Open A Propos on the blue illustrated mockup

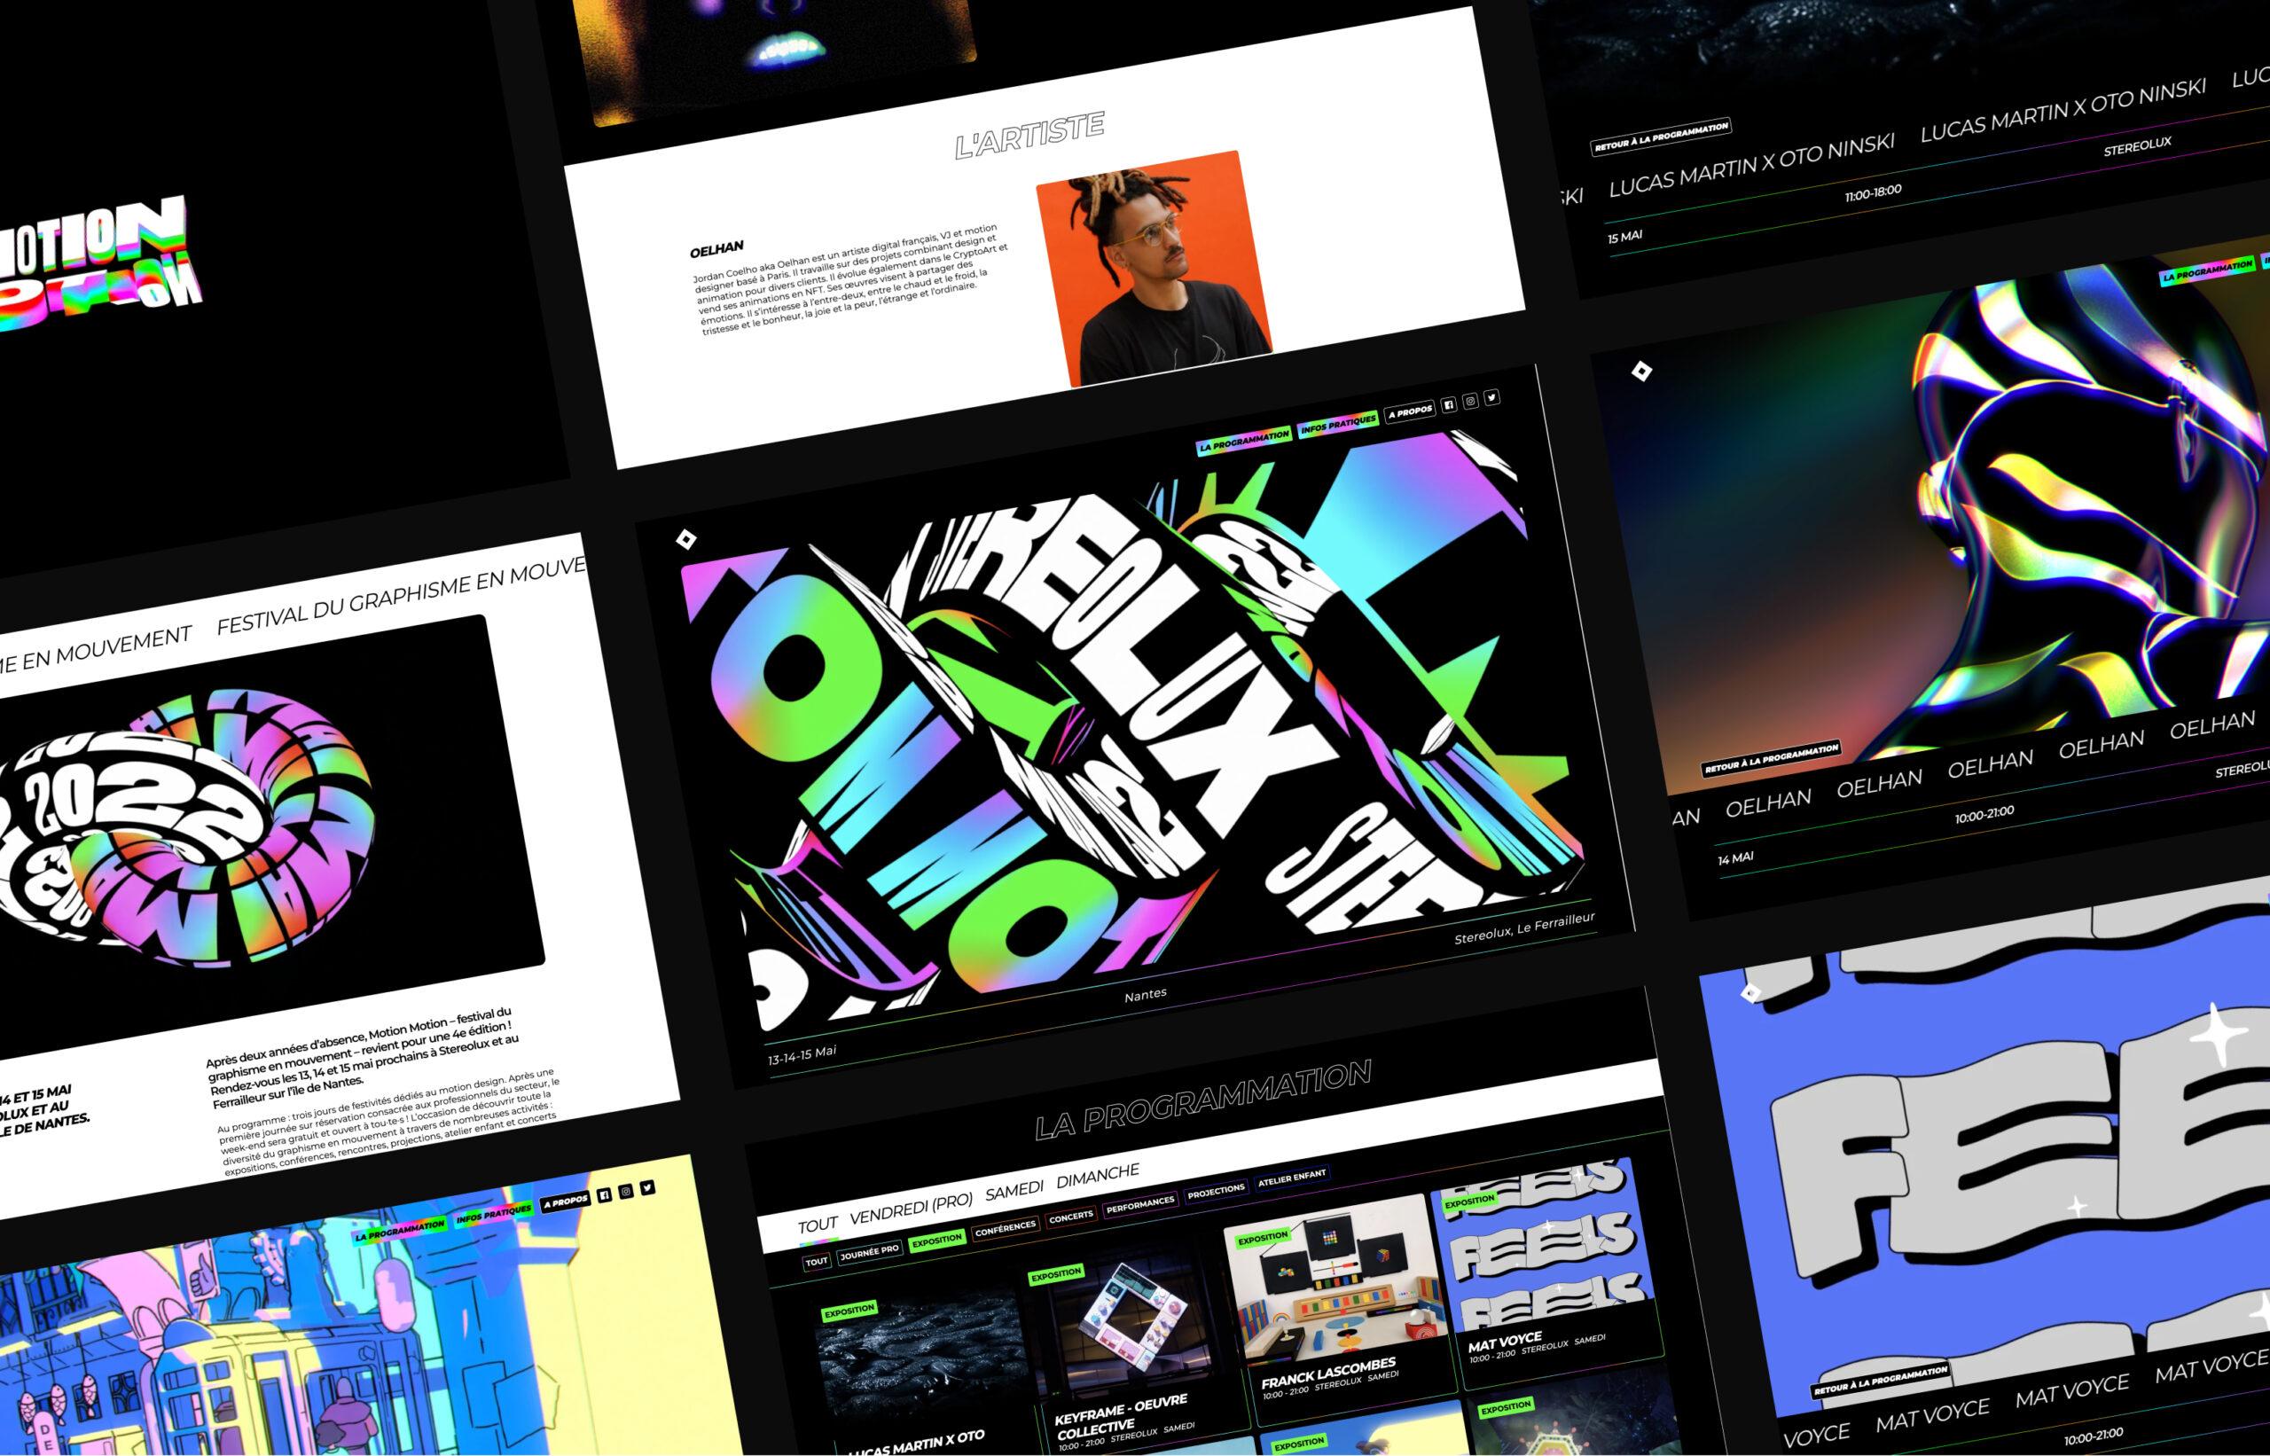pyautogui.click(x=566, y=1202)
